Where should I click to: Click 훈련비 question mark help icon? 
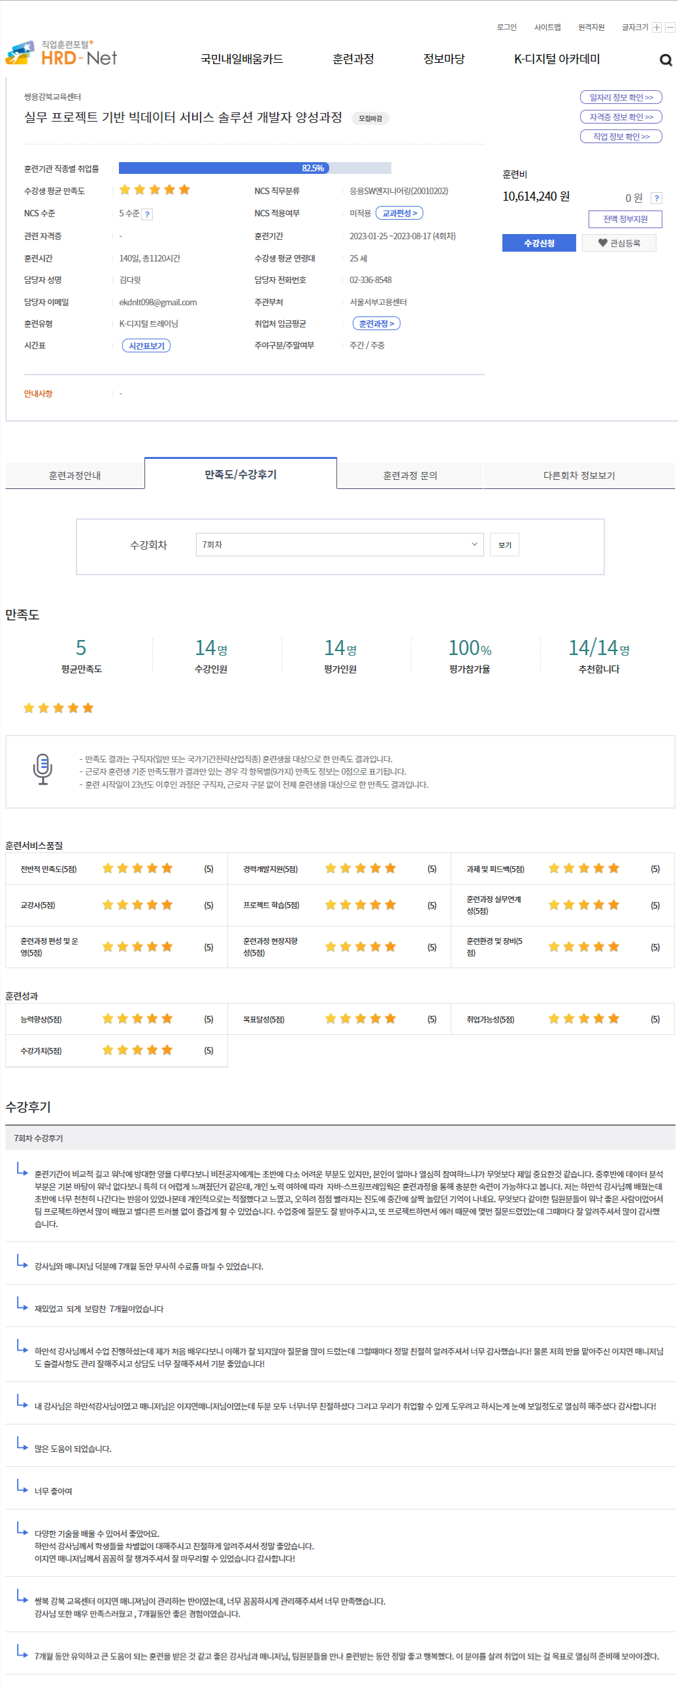coord(656,198)
